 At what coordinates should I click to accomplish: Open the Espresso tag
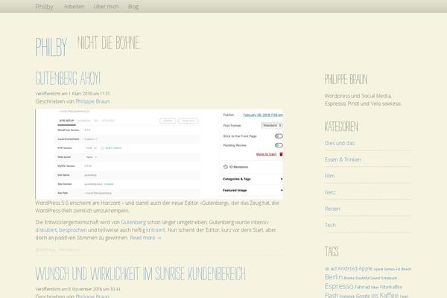pyautogui.click(x=339, y=286)
